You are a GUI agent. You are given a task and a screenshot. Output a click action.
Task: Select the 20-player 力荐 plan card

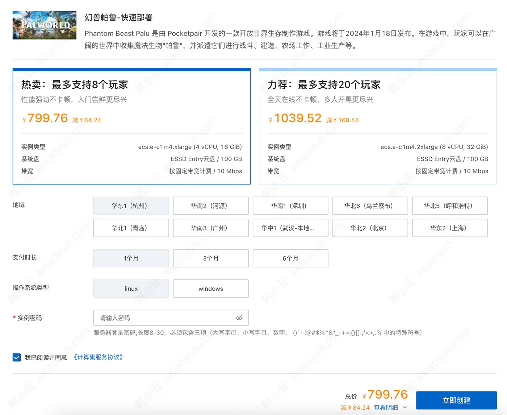pos(378,126)
